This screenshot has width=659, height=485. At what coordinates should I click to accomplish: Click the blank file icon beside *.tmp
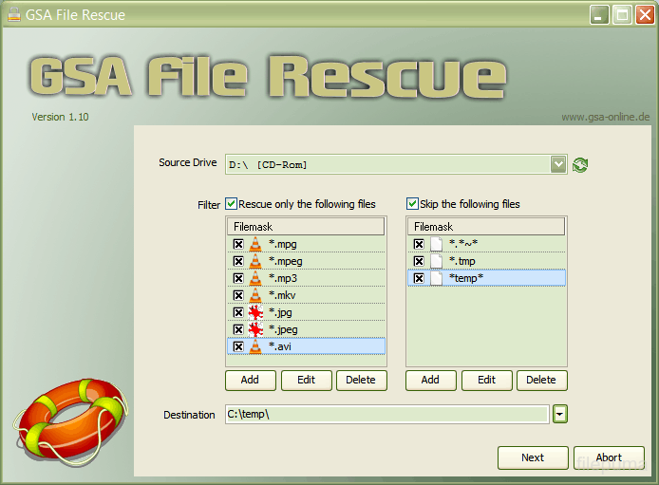click(436, 261)
